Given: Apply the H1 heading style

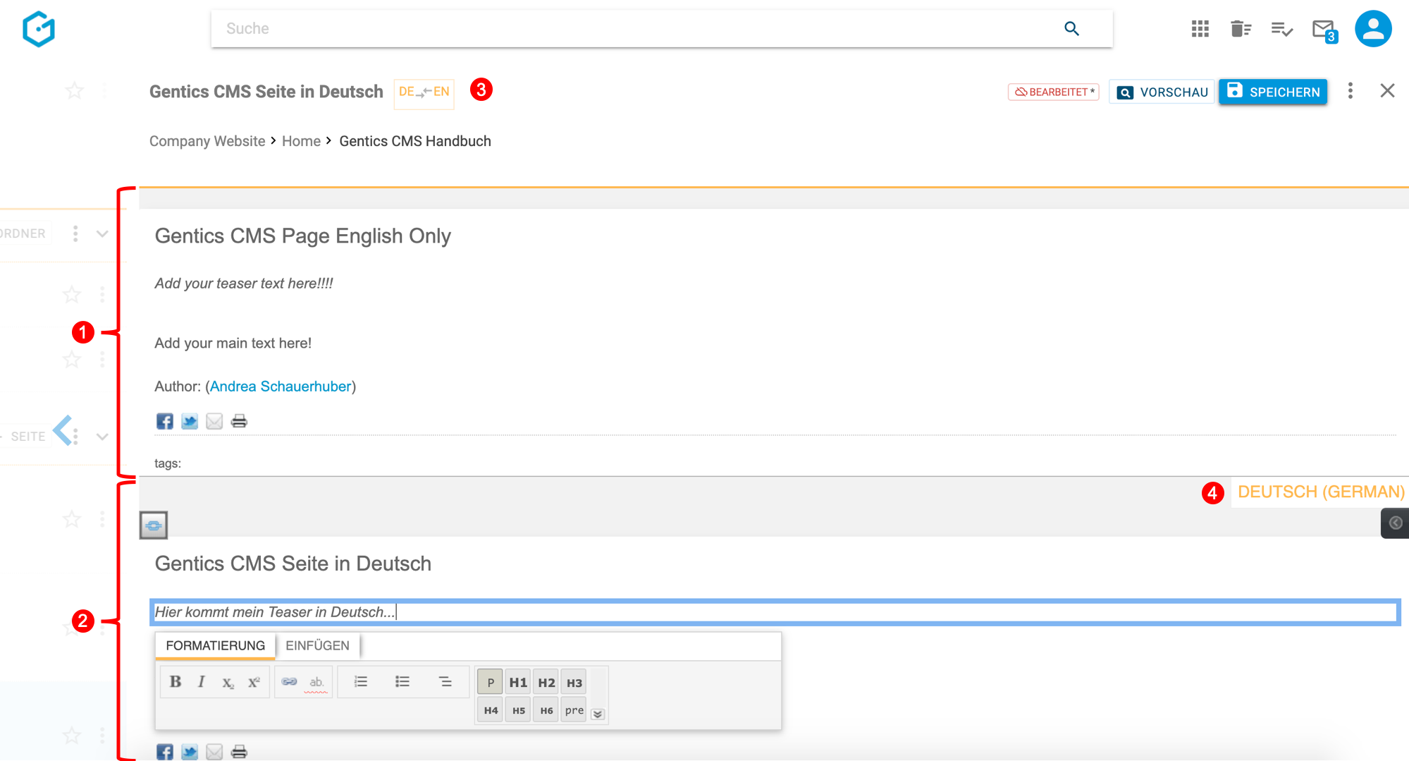Looking at the screenshot, I should [x=518, y=682].
